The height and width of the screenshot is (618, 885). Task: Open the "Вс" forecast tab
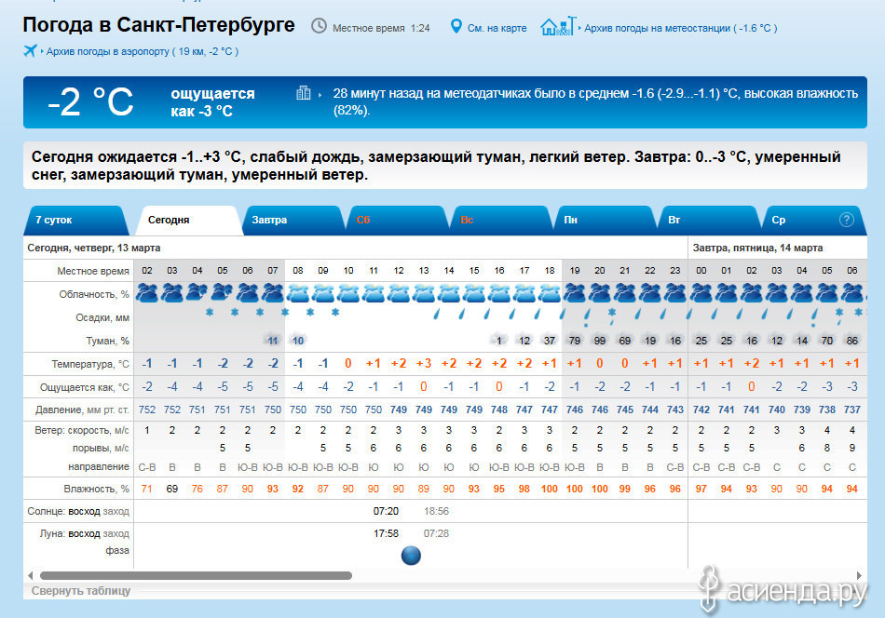(x=500, y=220)
